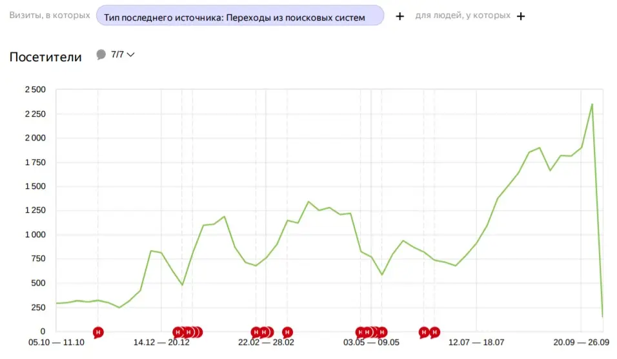The width and height of the screenshot is (617, 359).
Task: Open leftmost note marker above 14.12 — 20.12
Action: coord(178,333)
